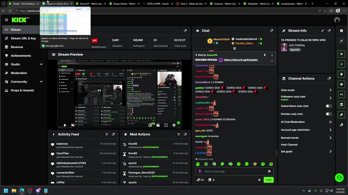Pop out the Channel Actions panel
This screenshot has width=348, height=195.
click(329, 79)
